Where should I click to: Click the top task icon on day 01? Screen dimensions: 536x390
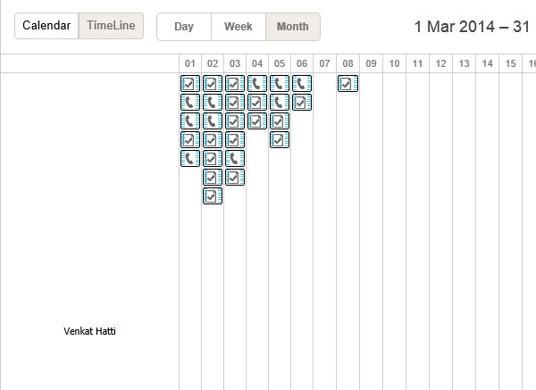point(189,84)
